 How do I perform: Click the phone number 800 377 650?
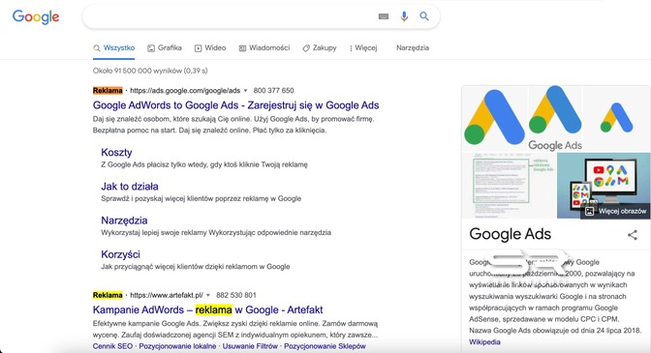point(273,91)
